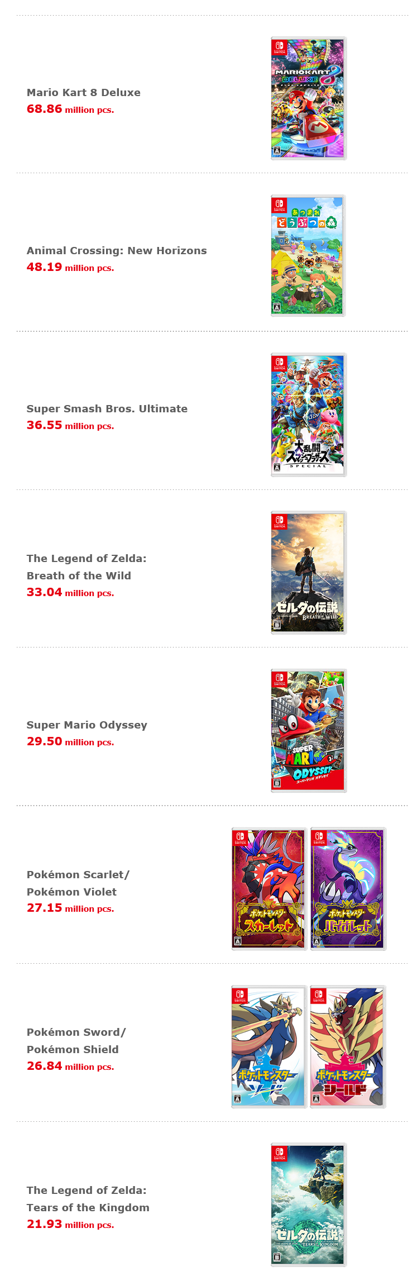The width and height of the screenshot is (413, 1271).
Task: Click the purple Pokémon Violet cover
Action: click(348, 889)
